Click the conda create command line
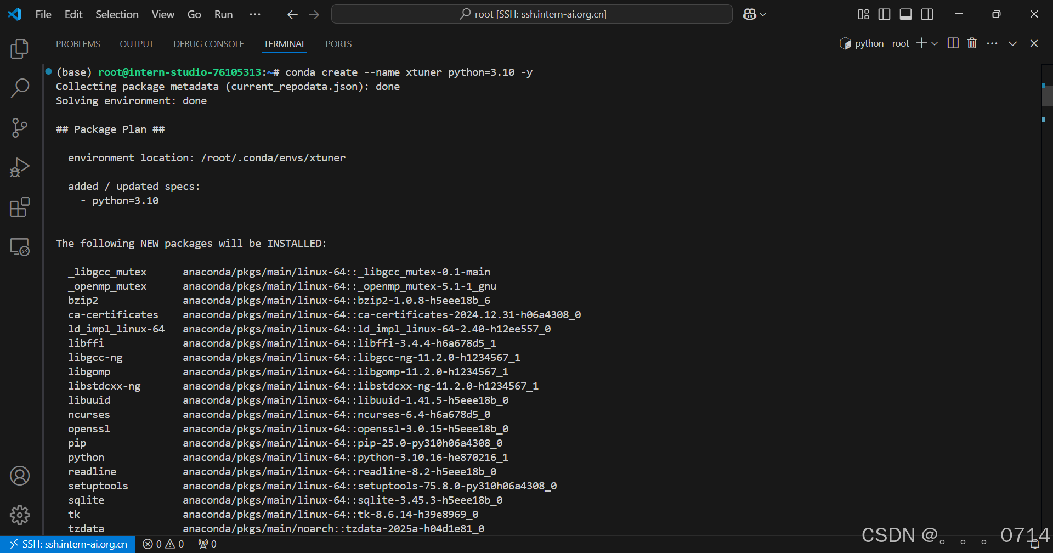The width and height of the screenshot is (1053, 553). 409,72
